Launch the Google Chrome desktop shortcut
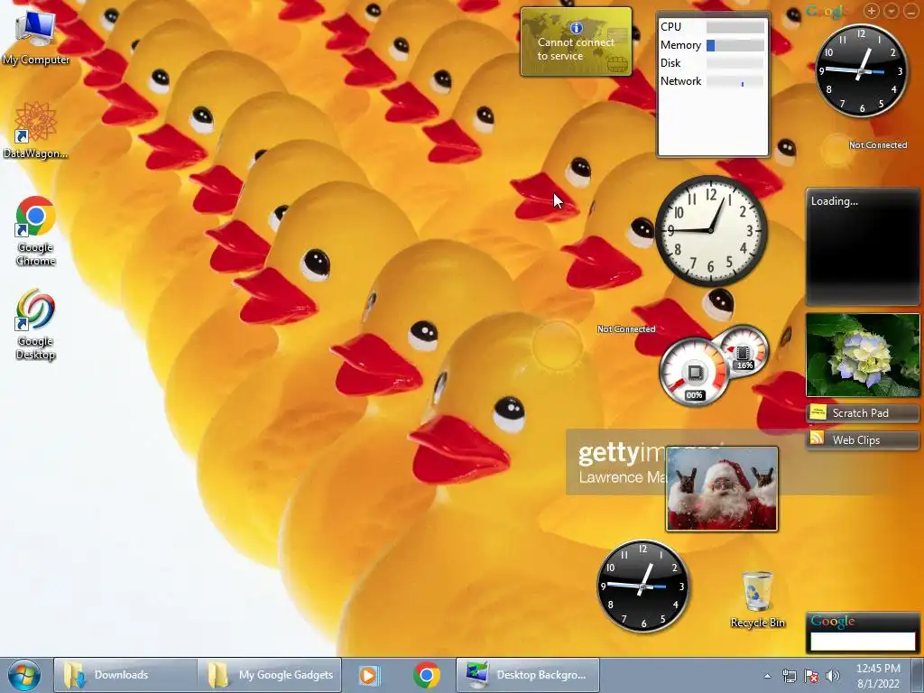This screenshot has height=693, width=924. [x=35, y=231]
